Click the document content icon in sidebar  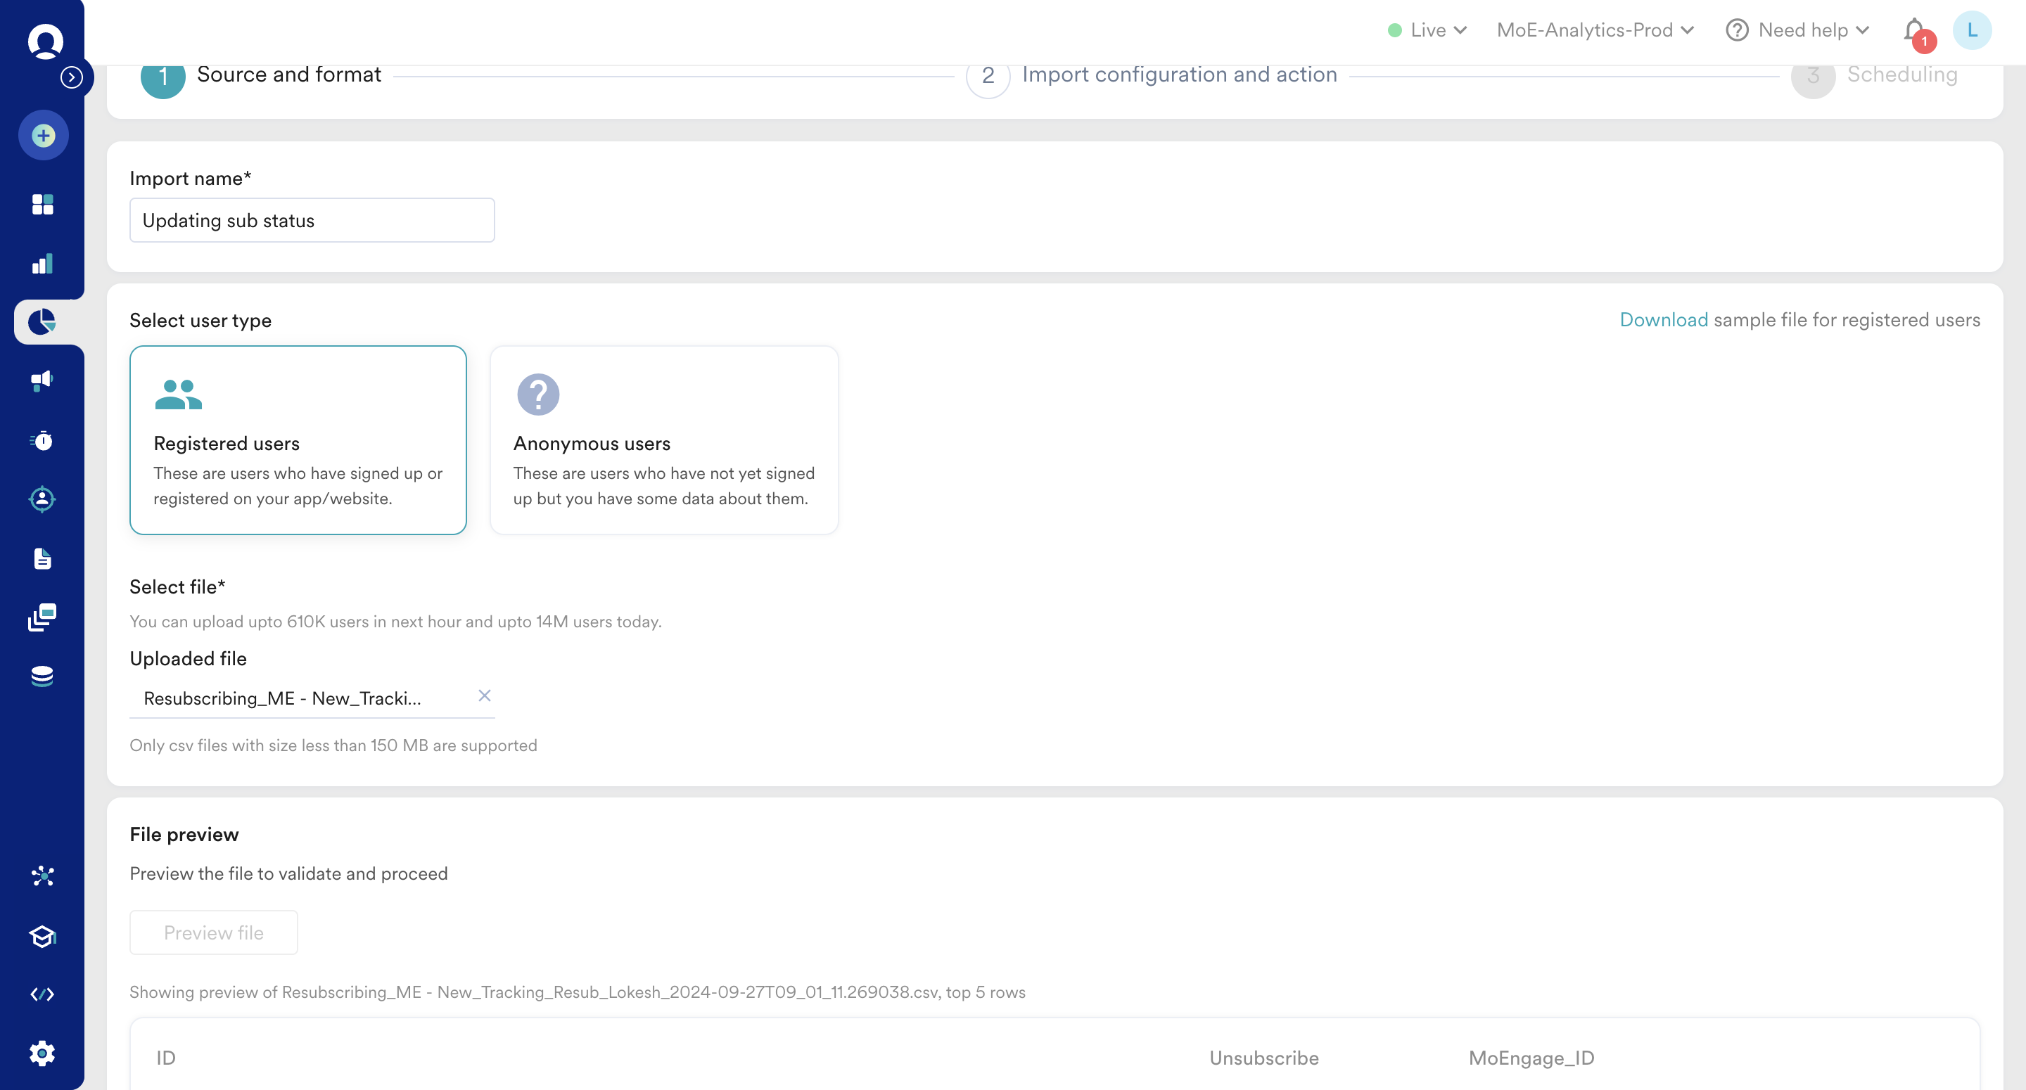pyautogui.click(x=42, y=558)
